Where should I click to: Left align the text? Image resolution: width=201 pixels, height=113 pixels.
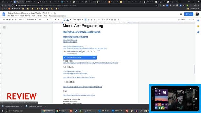(86, 19)
